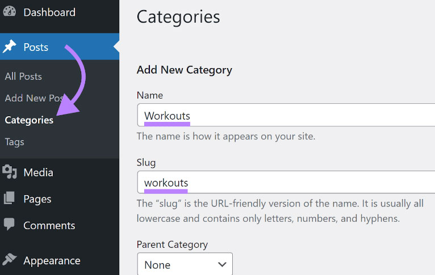Select the Posts menu label
435x275 pixels.
(x=36, y=47)
